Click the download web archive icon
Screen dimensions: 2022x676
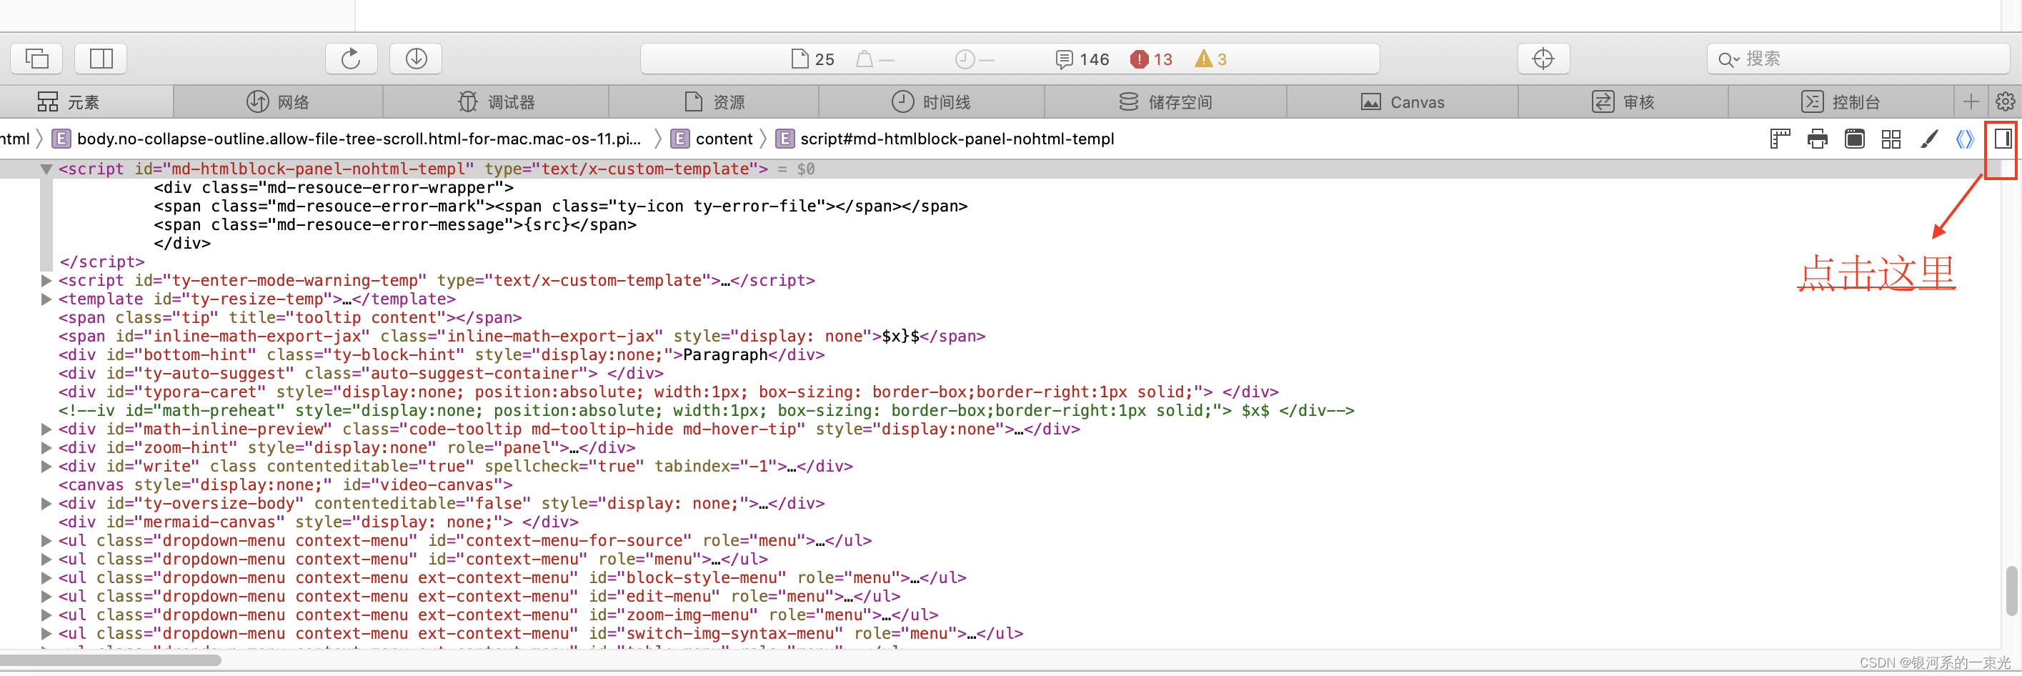tap(416, 58)
